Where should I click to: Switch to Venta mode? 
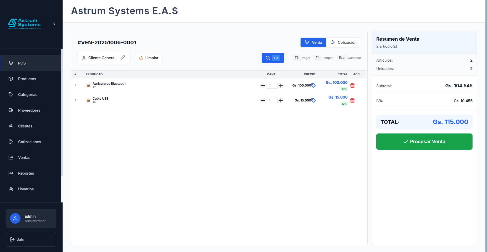(x=313, y=42)
